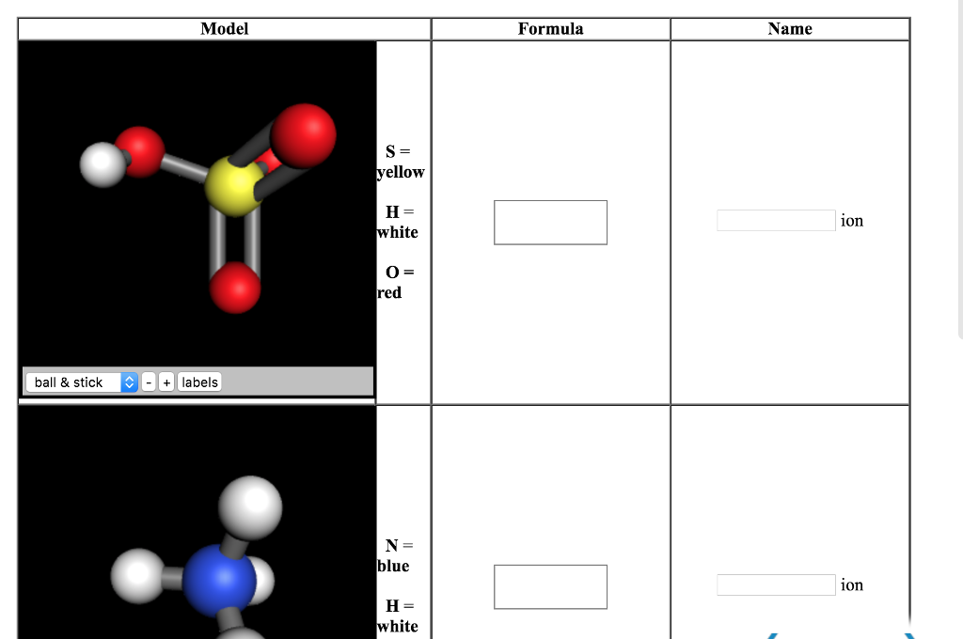This screenshot has height=639, width=963.
Task: Click the formula input box for the sulfur compound
Action: click(550, 222)
